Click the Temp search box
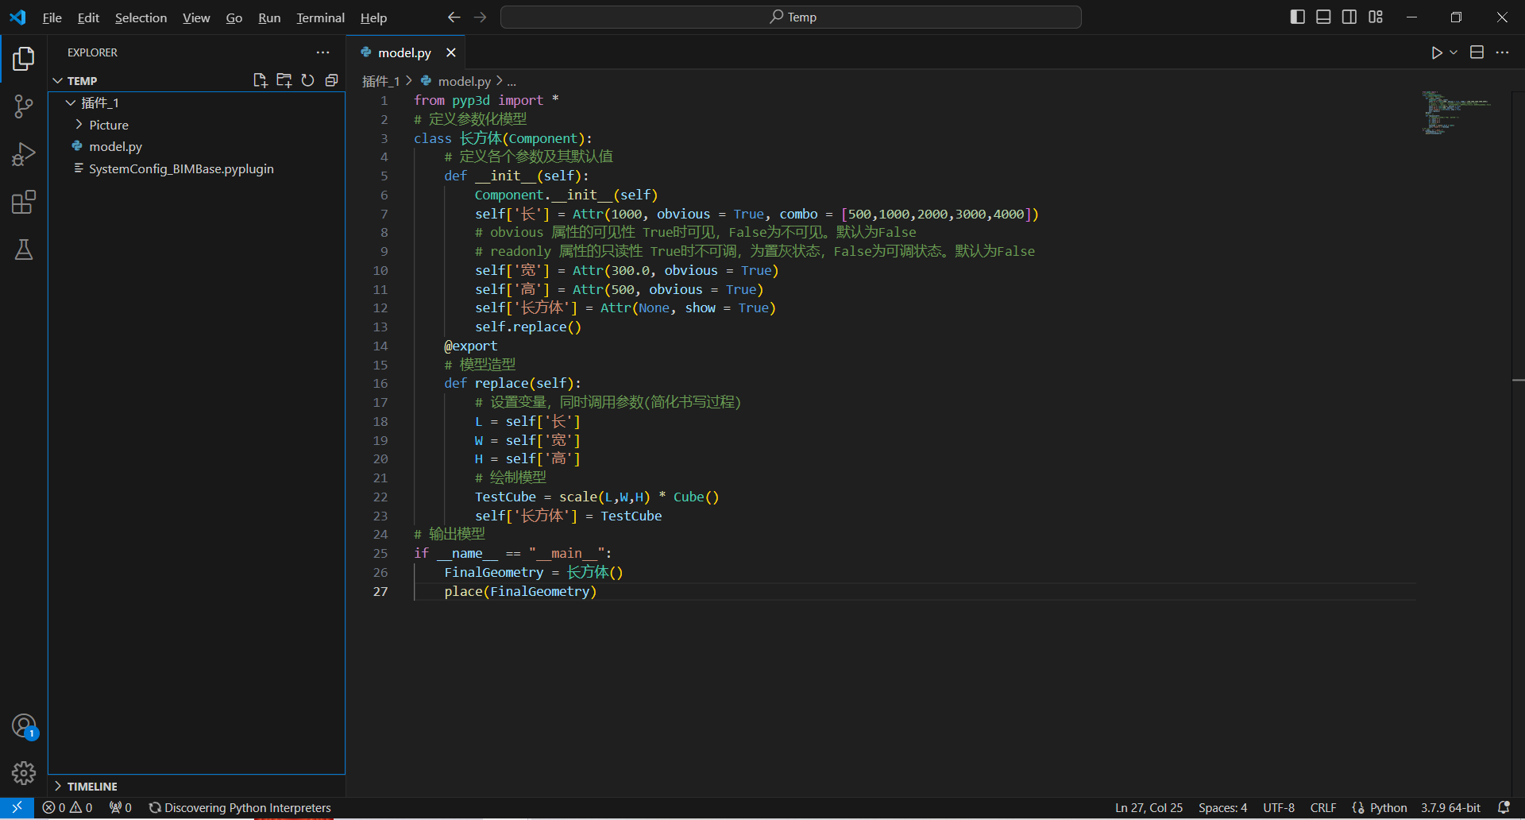 pyautogui.click(x=791, y=17)
